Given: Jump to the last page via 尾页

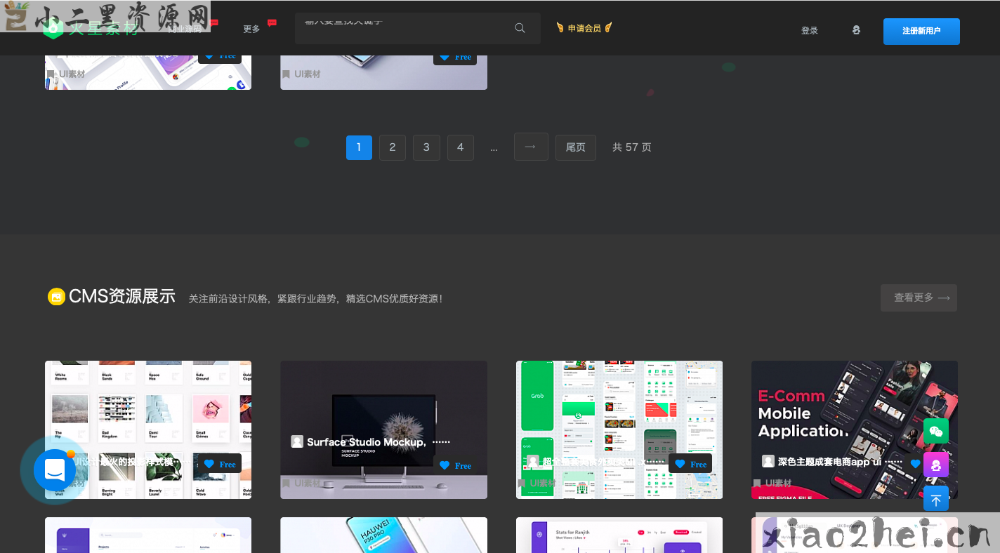Looking at the screenshot, I should (576, 147).
